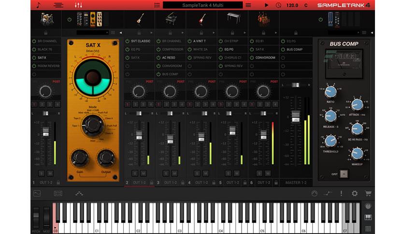The width and height of the screenshot is (404, 234).
Task: Click the master volume fader
Action: [296, 117]
